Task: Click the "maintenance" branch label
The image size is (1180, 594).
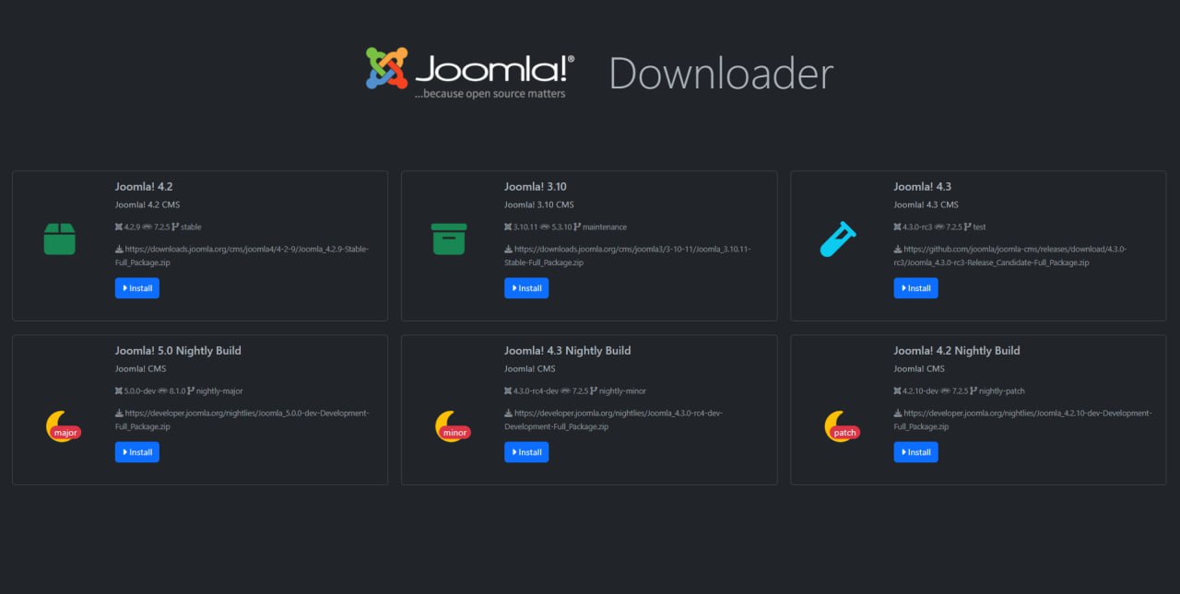Action: (x=607, y=227)
